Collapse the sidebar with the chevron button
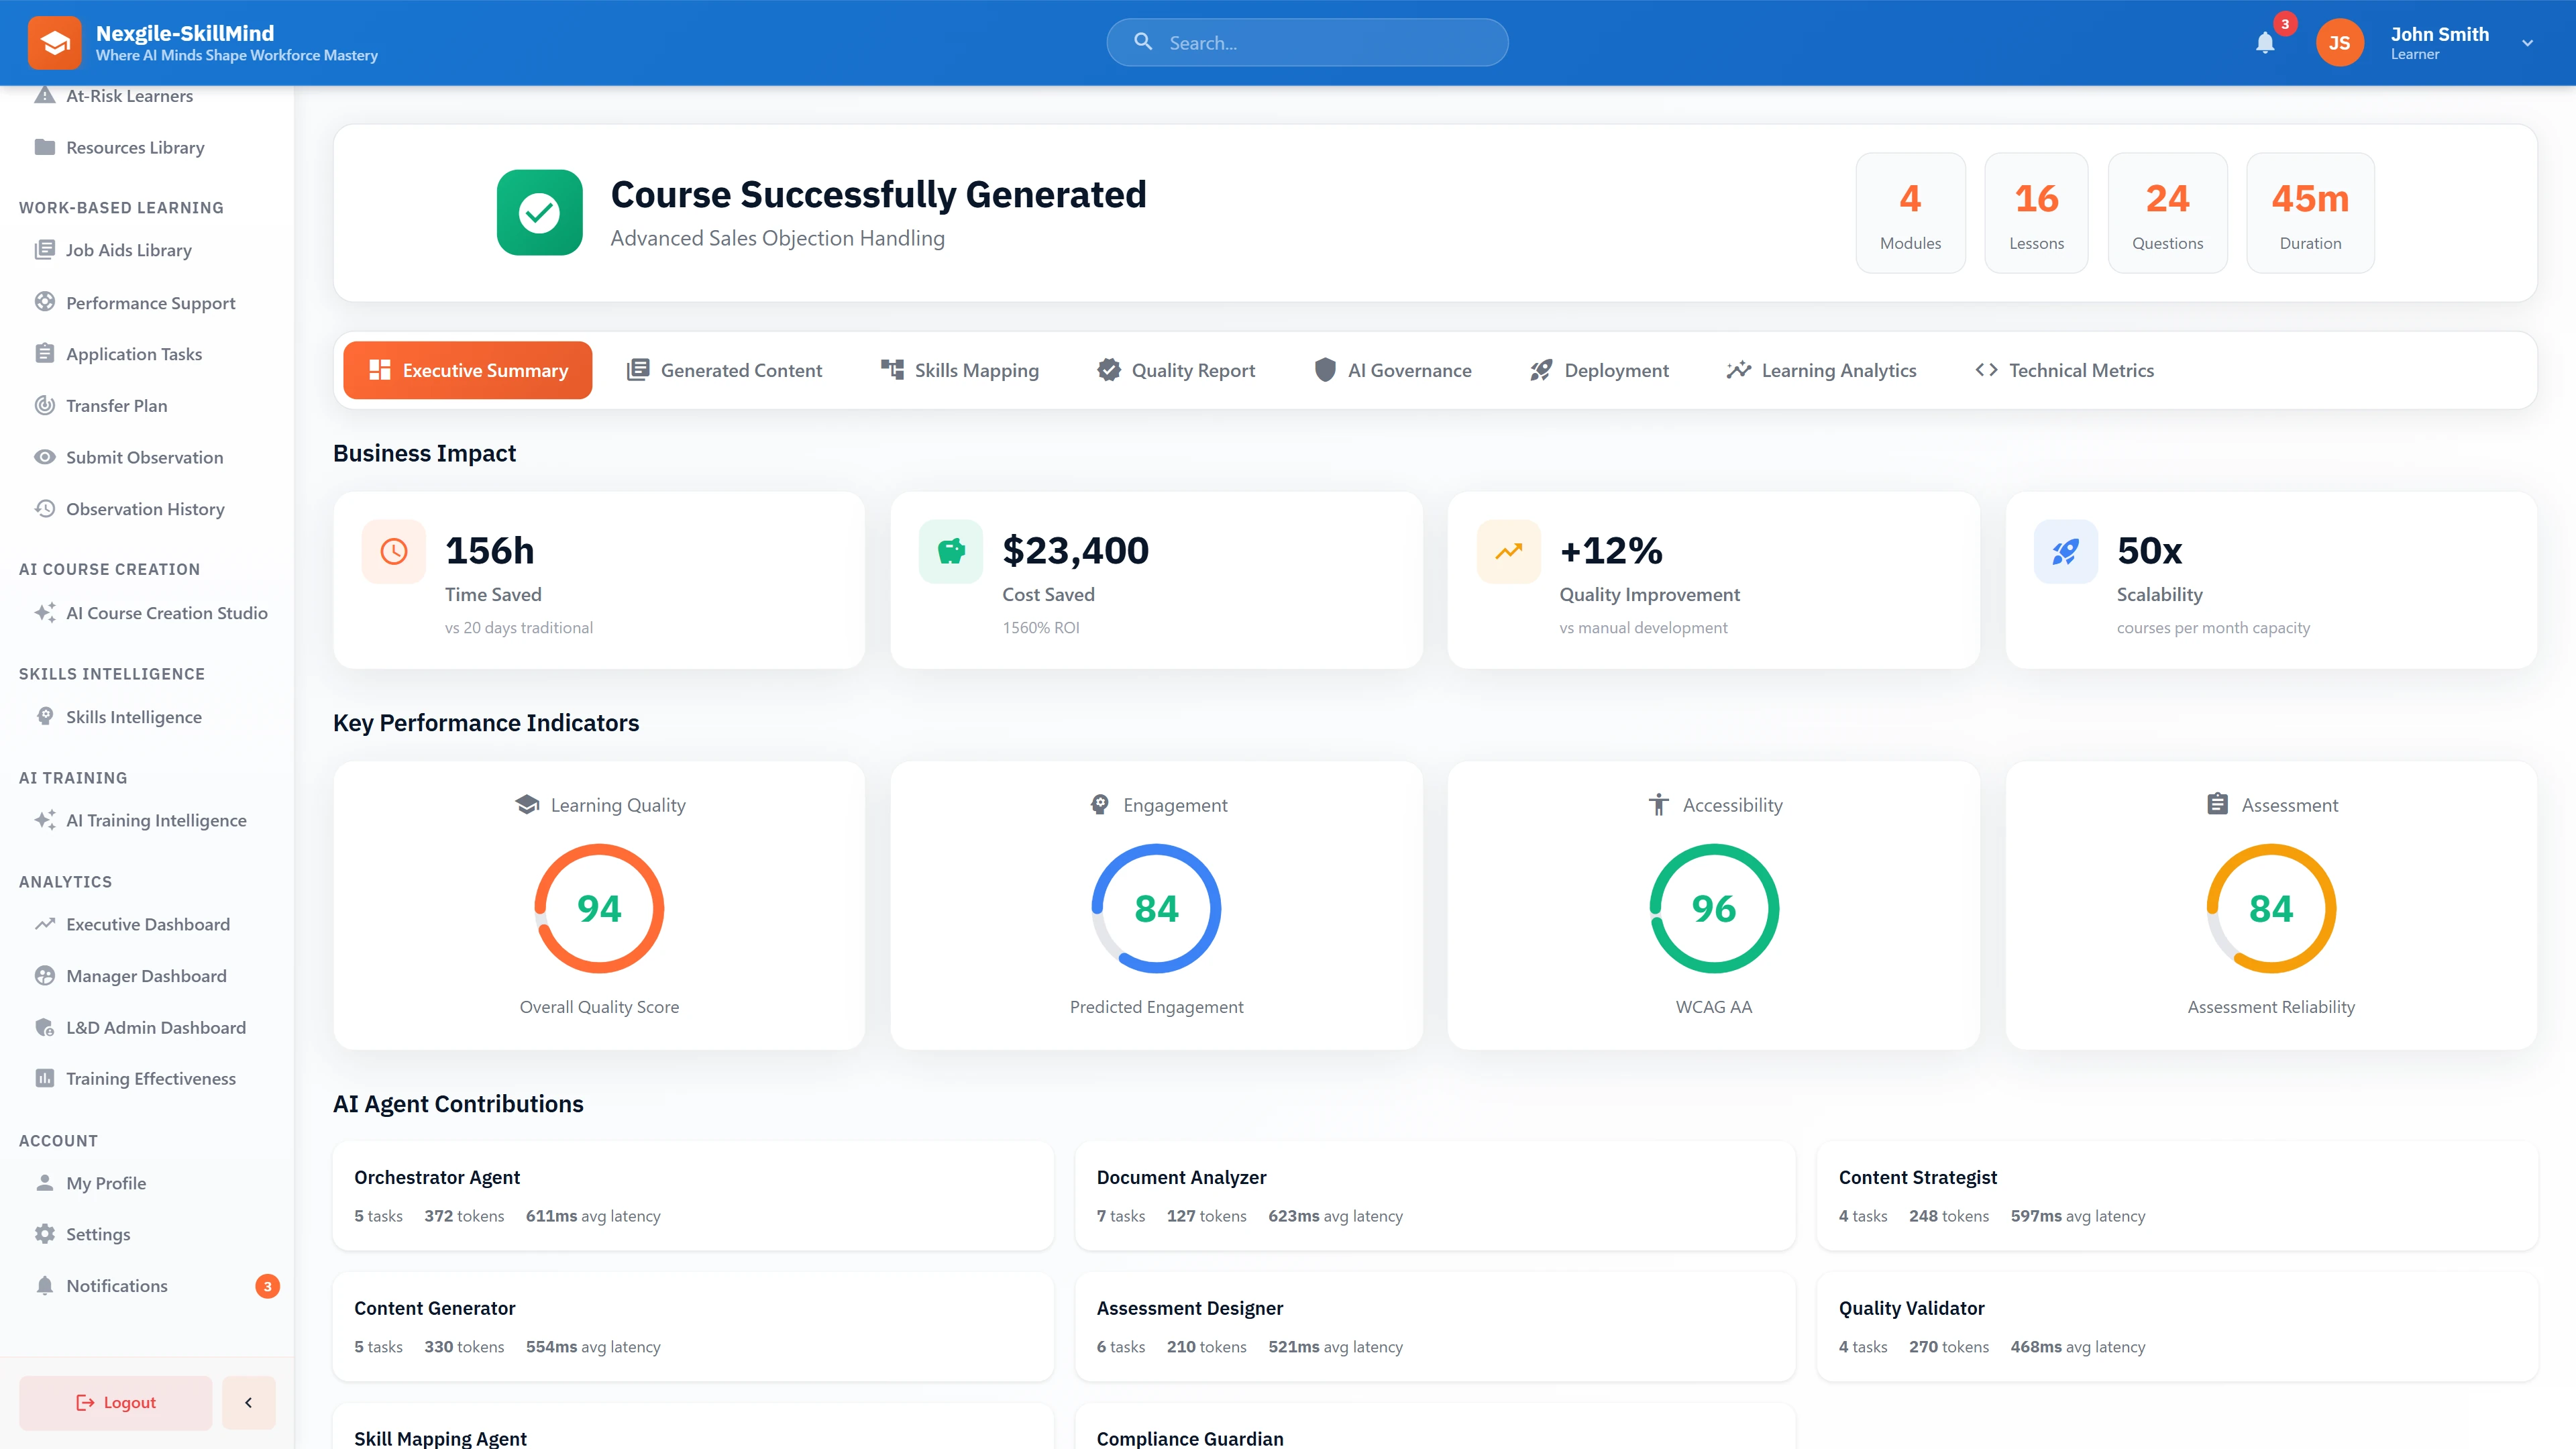Screen dimensions: 2576x1449 point(248,1402)
